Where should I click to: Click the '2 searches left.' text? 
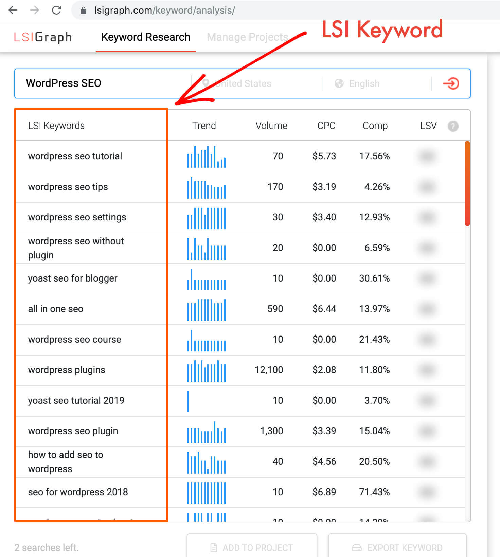[x=47, y=548]
